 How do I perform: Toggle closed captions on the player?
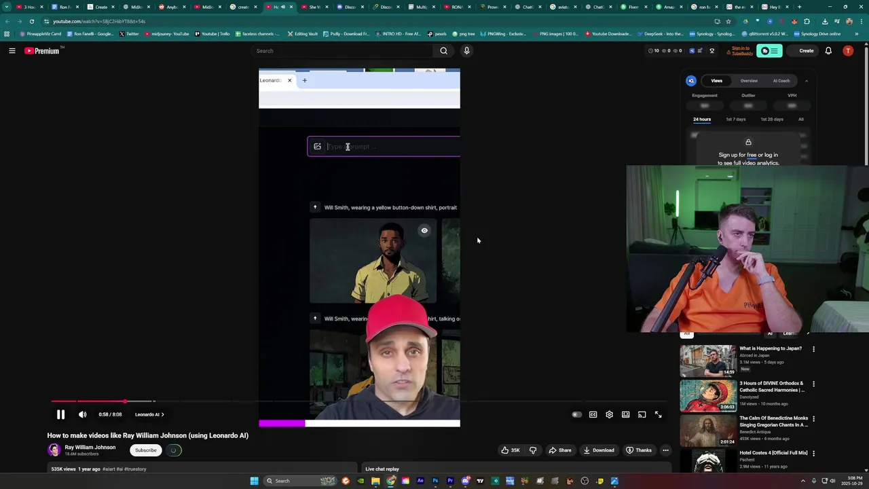click(593, 414)
